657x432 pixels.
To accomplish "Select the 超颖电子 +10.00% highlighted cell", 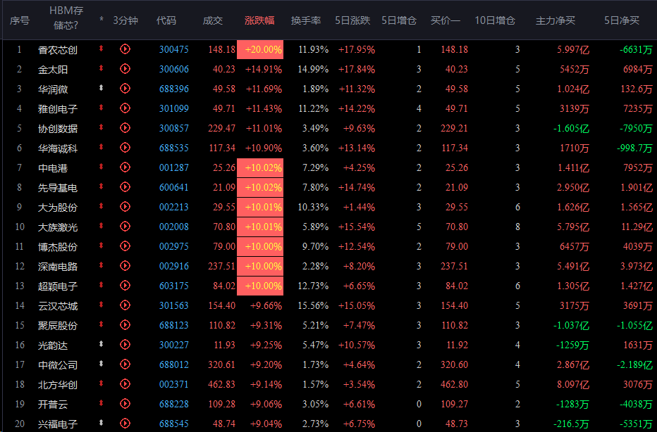I will point(260,286).
